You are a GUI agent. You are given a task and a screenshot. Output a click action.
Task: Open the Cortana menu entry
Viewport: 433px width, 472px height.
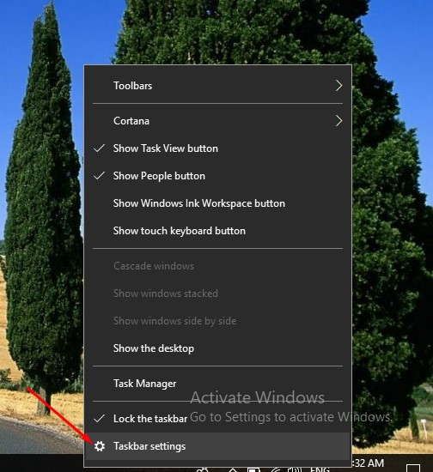click(217, 121)
